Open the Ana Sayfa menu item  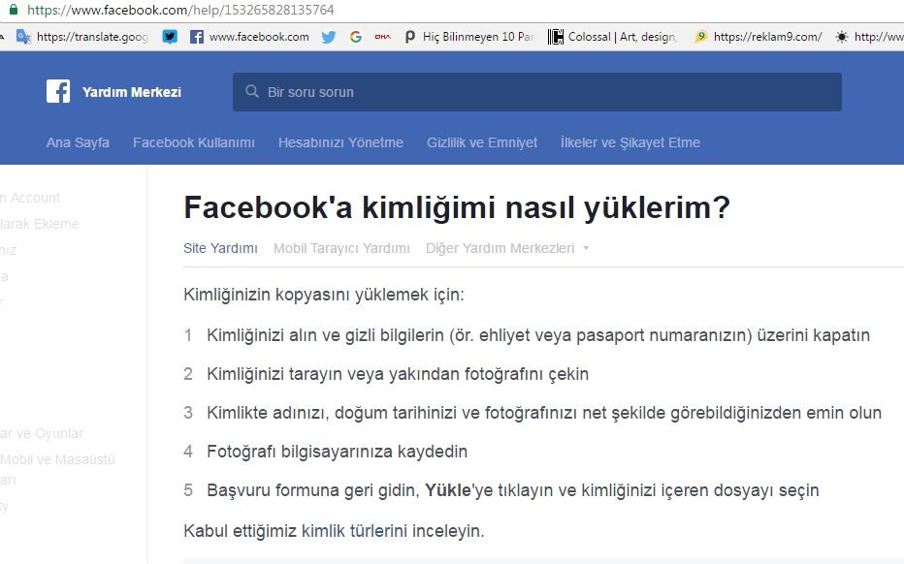click(x=78, y=142)
